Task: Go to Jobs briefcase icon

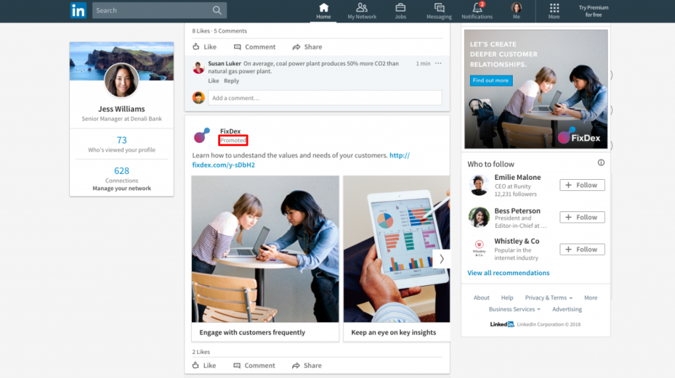Action: pyautogui.click(x=400, y=8)
